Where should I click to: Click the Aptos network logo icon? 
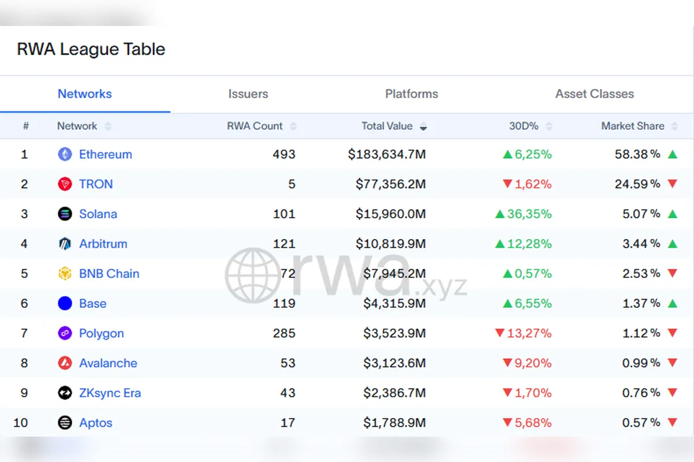click(x=65, y=423)
